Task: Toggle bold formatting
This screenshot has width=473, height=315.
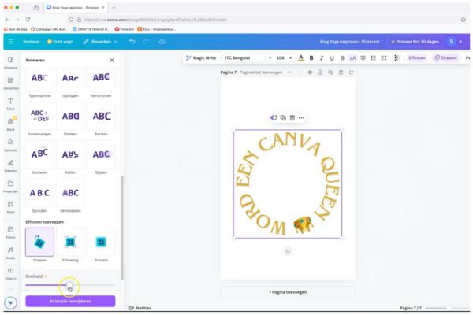Action: 311,57
